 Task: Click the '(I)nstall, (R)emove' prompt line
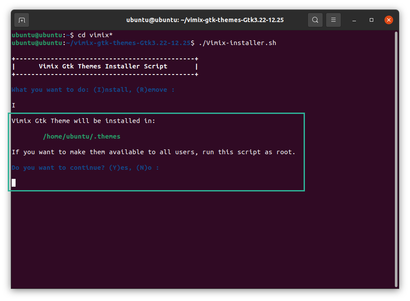pyautogui.click(x=93, y=90)
